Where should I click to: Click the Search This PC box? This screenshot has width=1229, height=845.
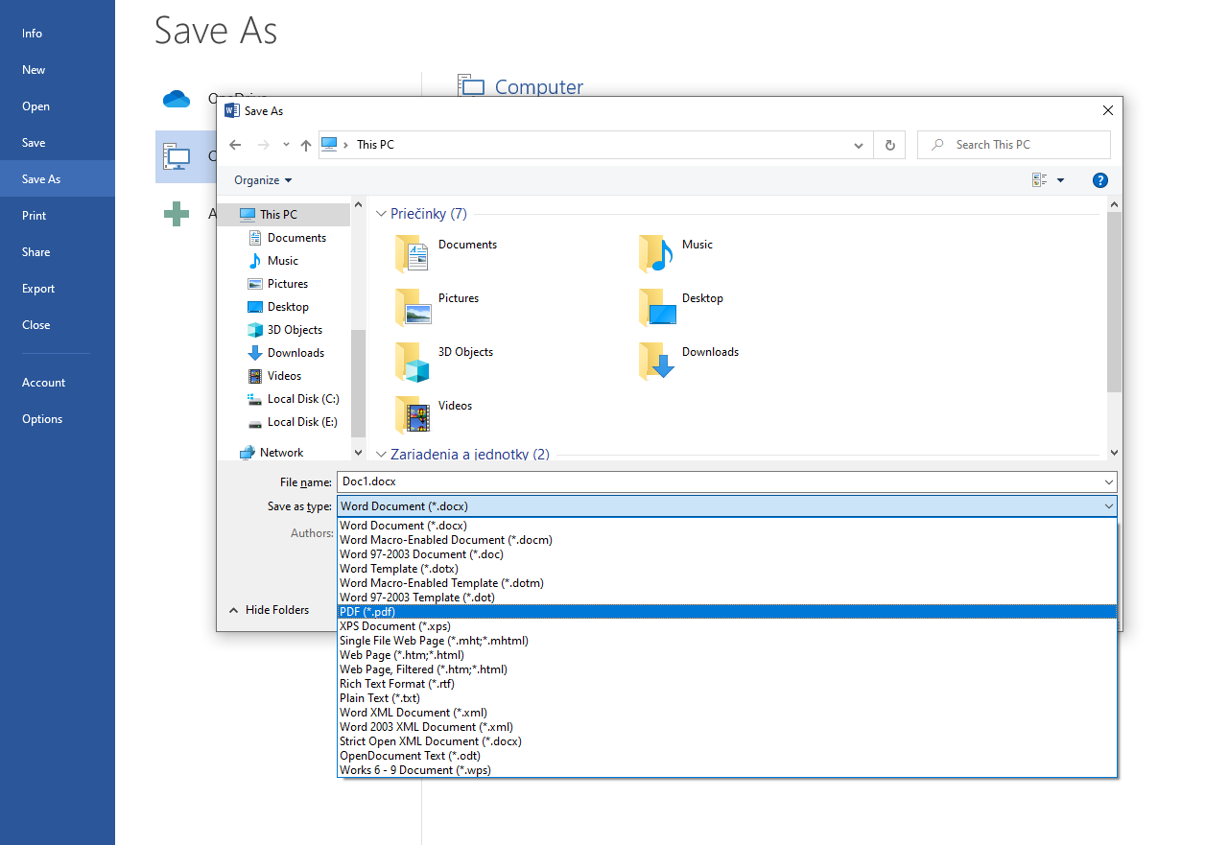point(1014,145)
